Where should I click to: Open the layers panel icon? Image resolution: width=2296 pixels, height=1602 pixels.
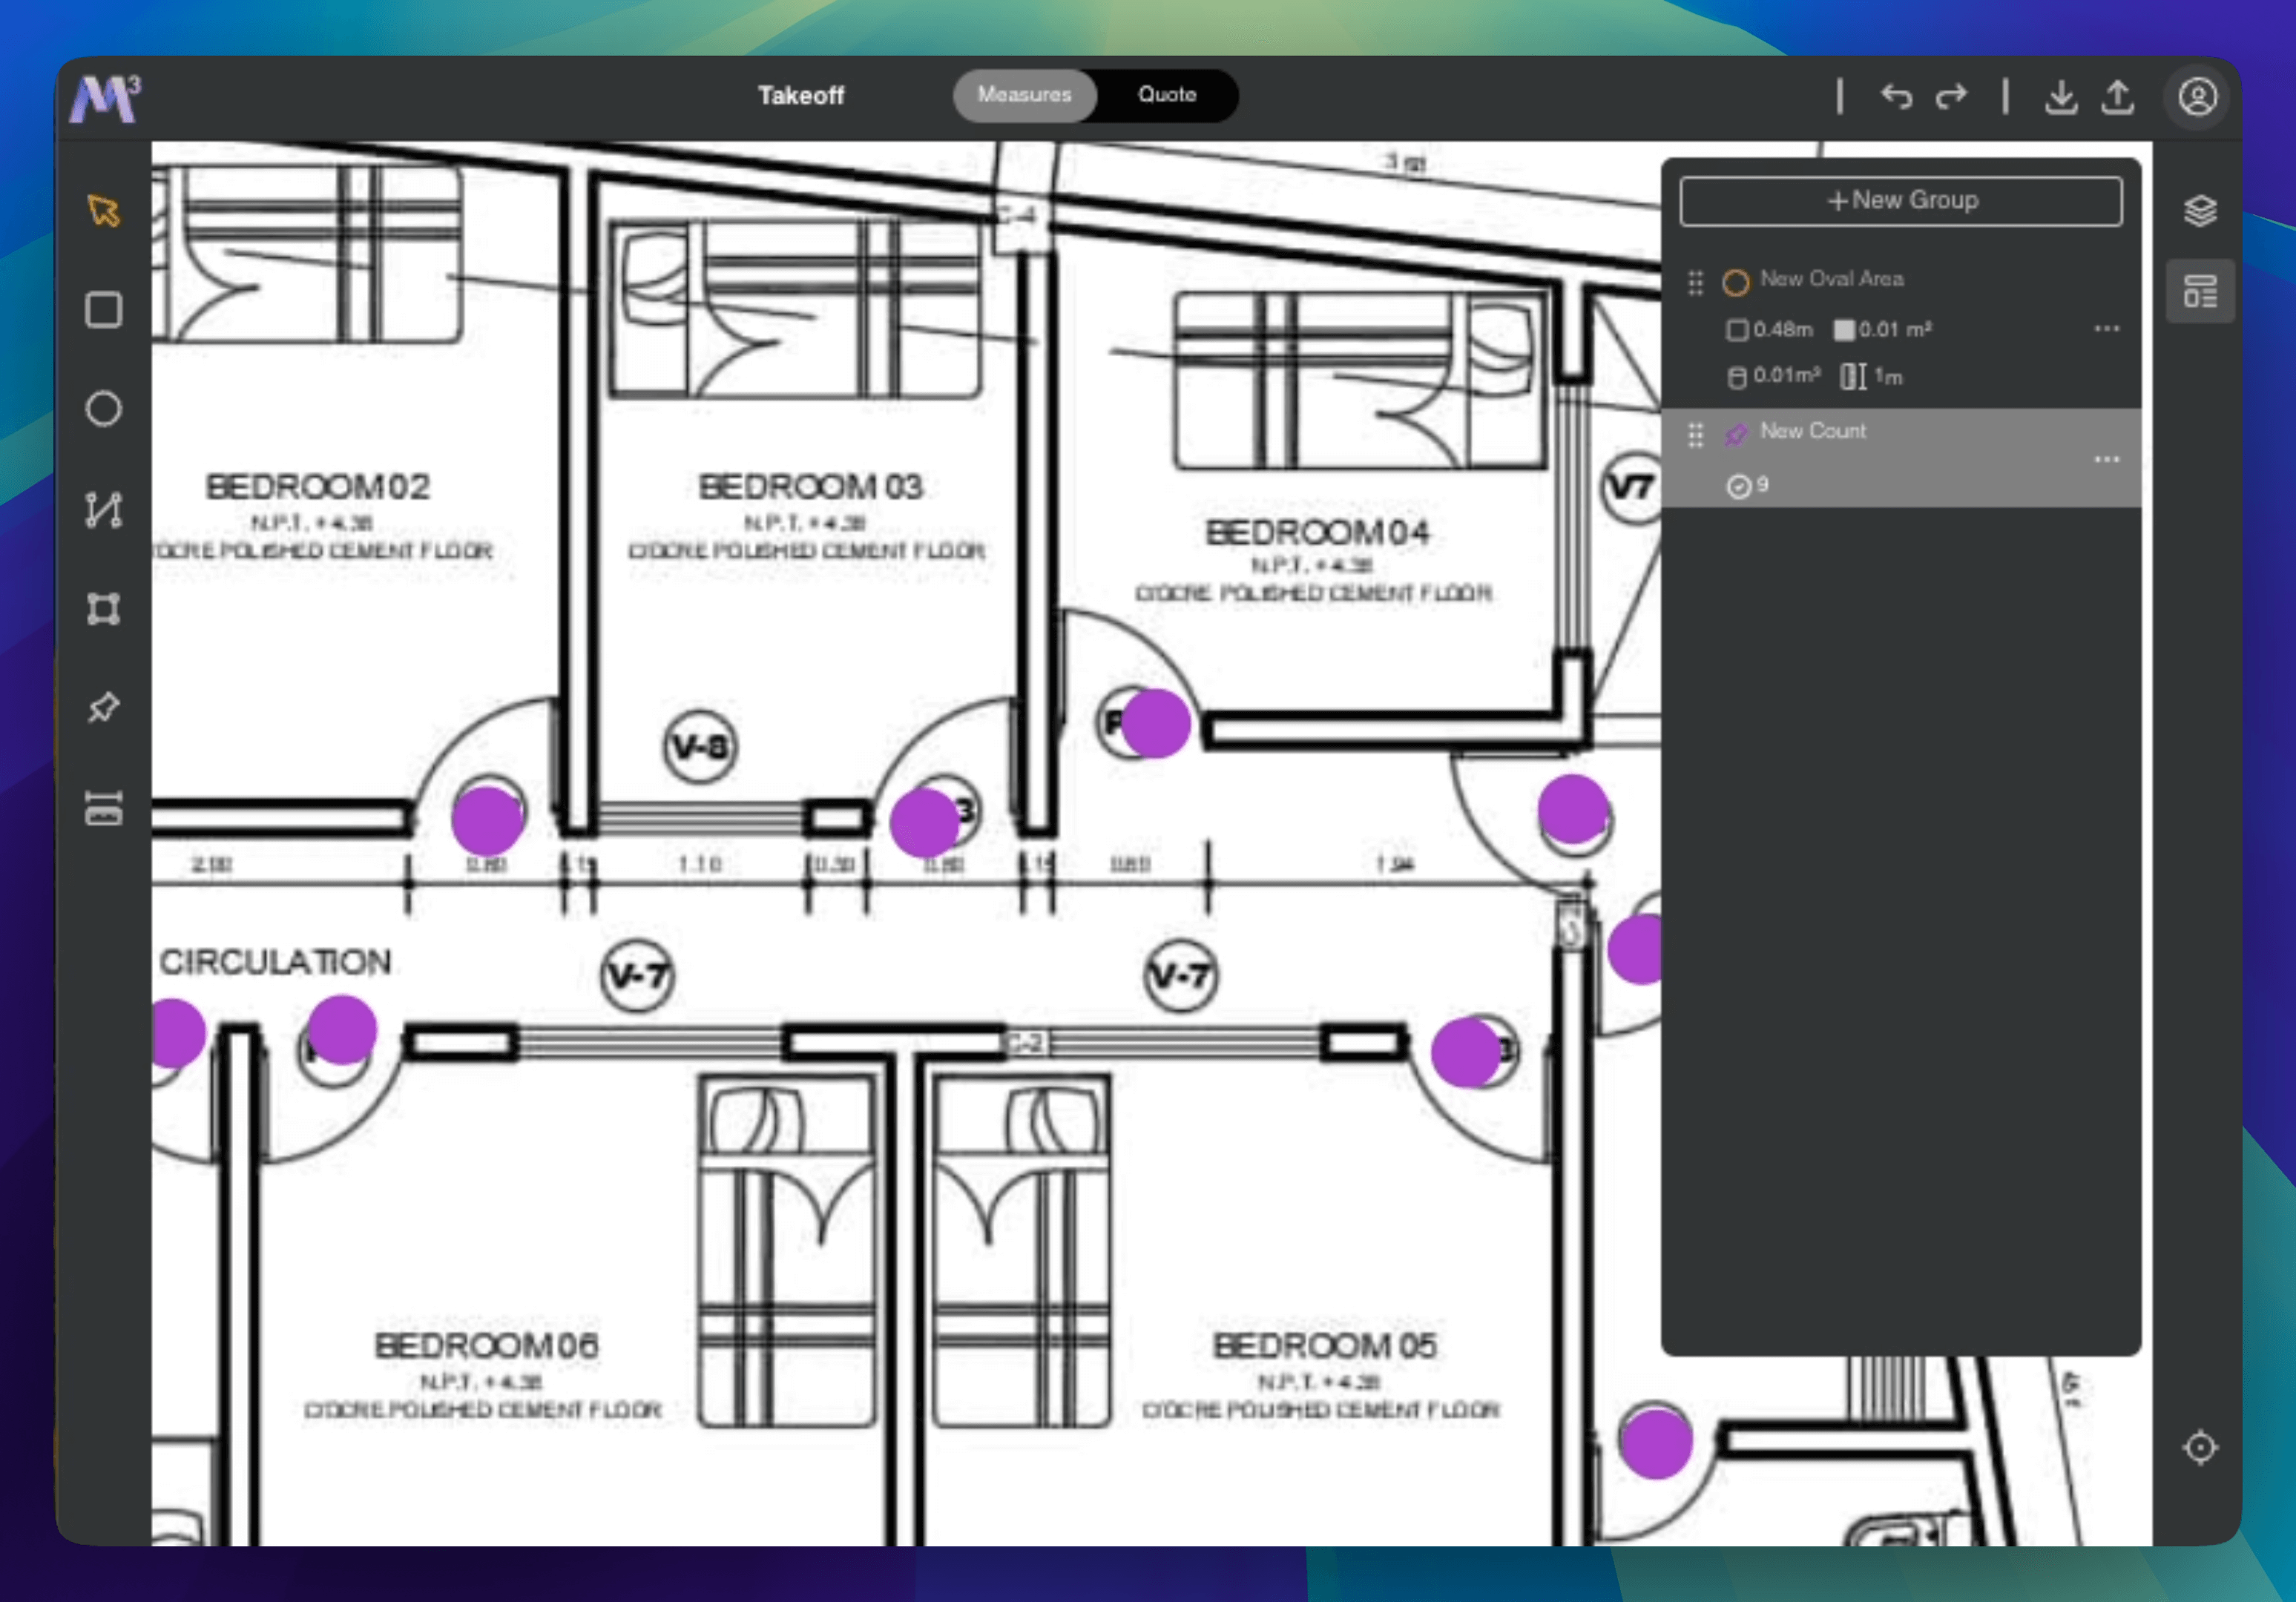click(x=2199, y=211)
